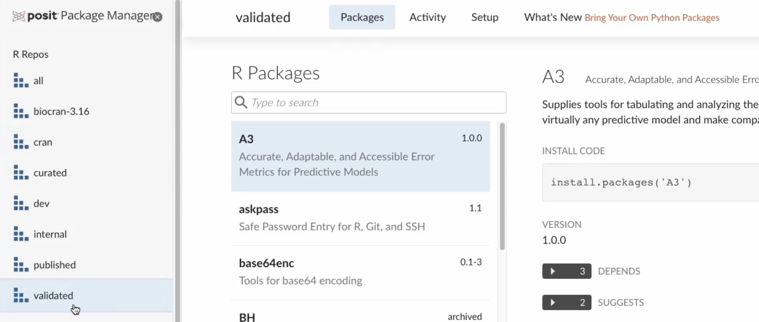Click the package list scrollbar
759x322 pixels.
pos(502,186)
